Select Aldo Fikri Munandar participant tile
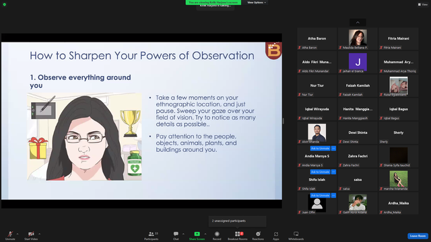The width and height of the screenshot is (431, 242). pyautogui.click(x=317, y=62)
